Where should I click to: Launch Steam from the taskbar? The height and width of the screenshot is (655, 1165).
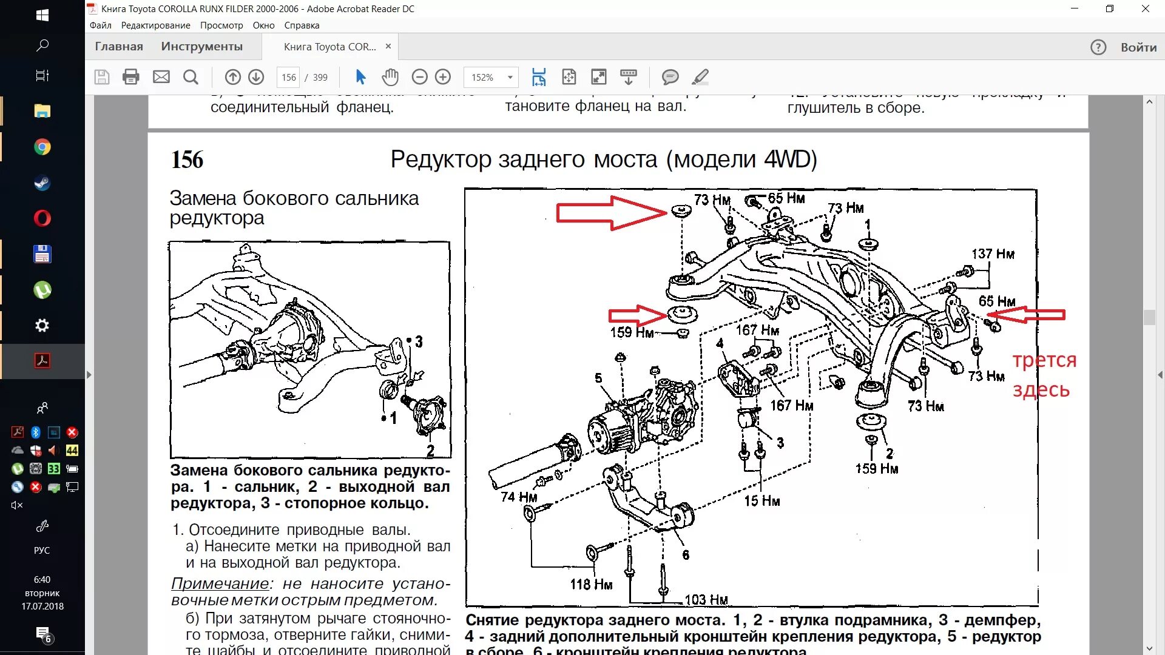point(42,183)
